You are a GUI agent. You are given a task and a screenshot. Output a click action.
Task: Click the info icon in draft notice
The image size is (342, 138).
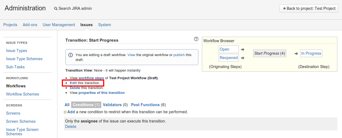point(71,55)
